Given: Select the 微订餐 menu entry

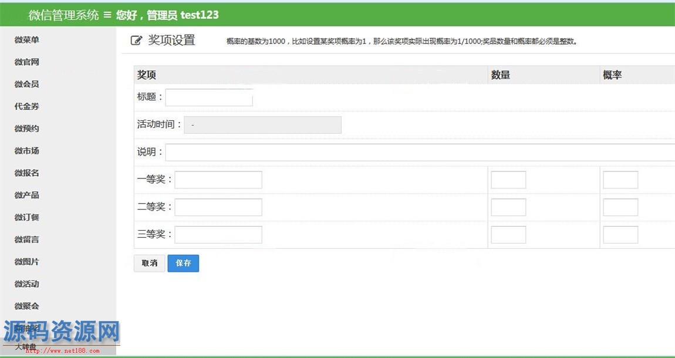Looking at the screenshot, I should 27,218.
